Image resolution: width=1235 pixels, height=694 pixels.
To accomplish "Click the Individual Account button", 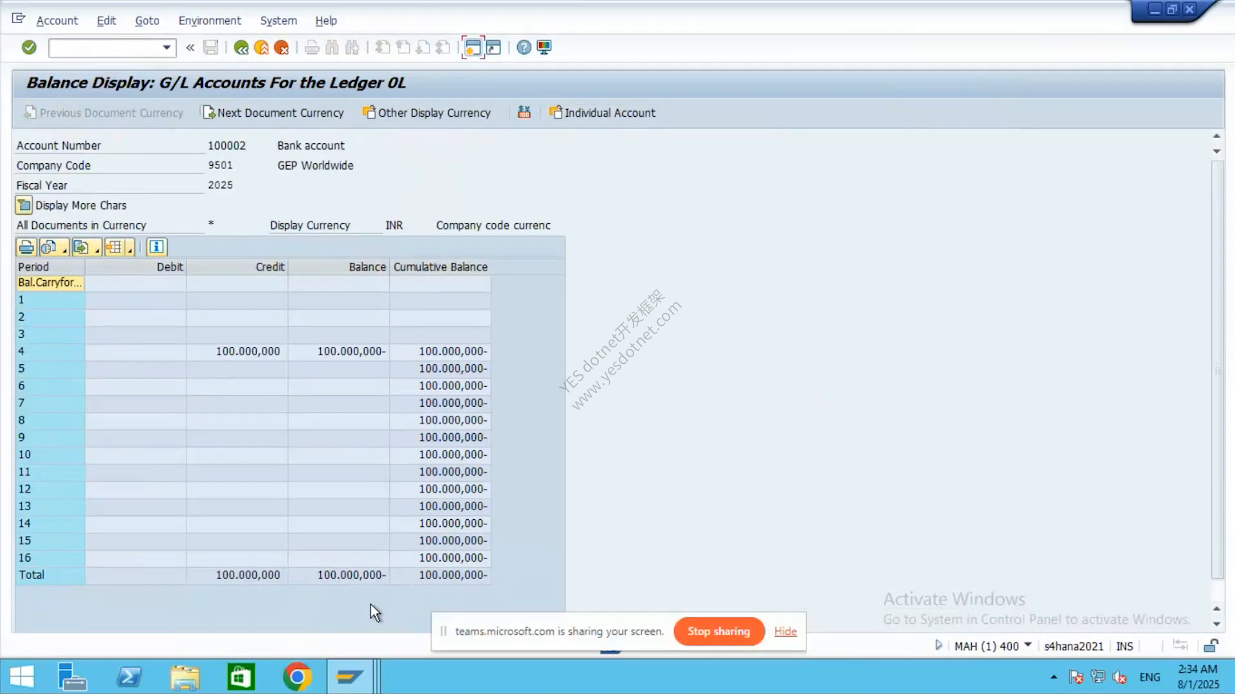I will [602, 113].
